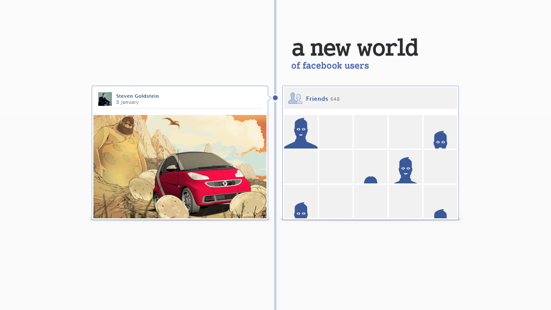Click the barely visible head in the center tile
Image resolution: width=551 pixels, height=310 pixels.
[x=371, y=180]
